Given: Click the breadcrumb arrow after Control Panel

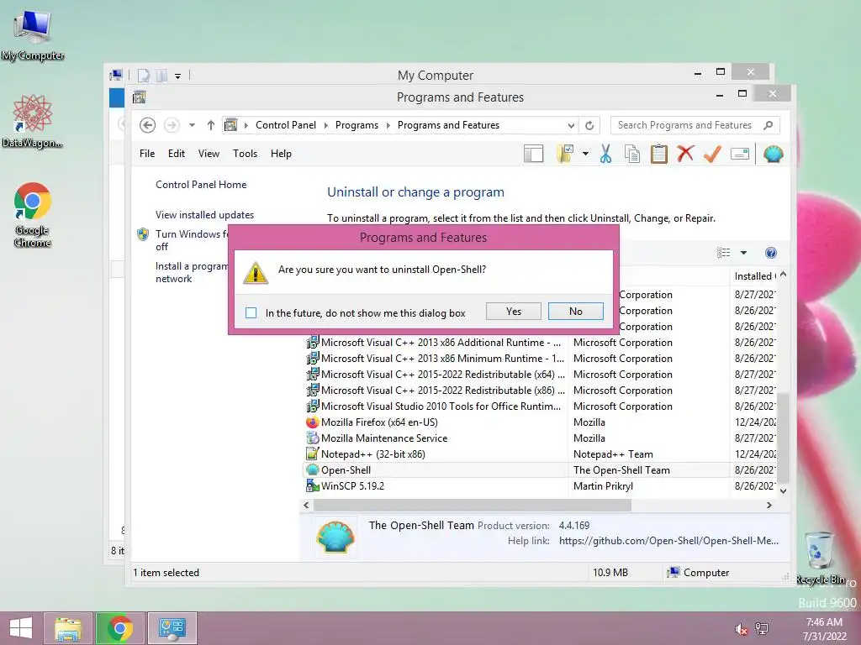Looking at the screenshot, I should [x=325, y=125].
